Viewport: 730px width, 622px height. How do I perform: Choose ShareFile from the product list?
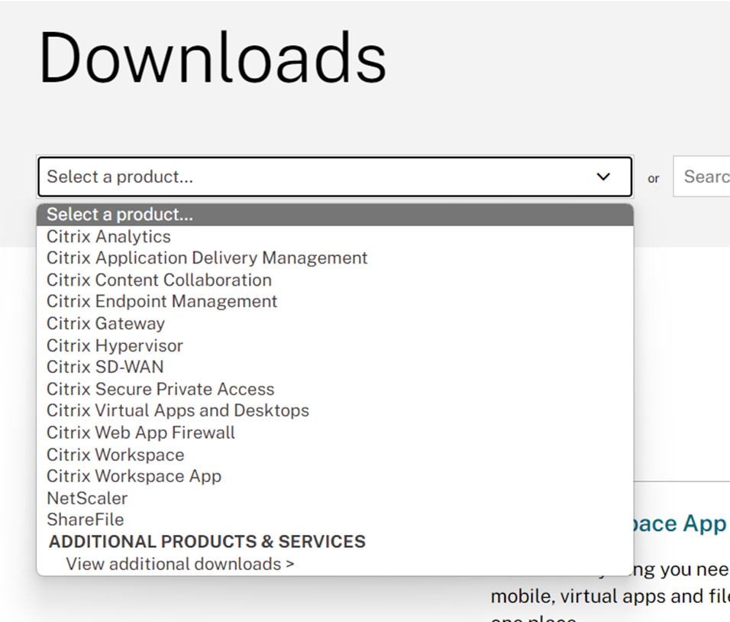click(x=334, y=520)
